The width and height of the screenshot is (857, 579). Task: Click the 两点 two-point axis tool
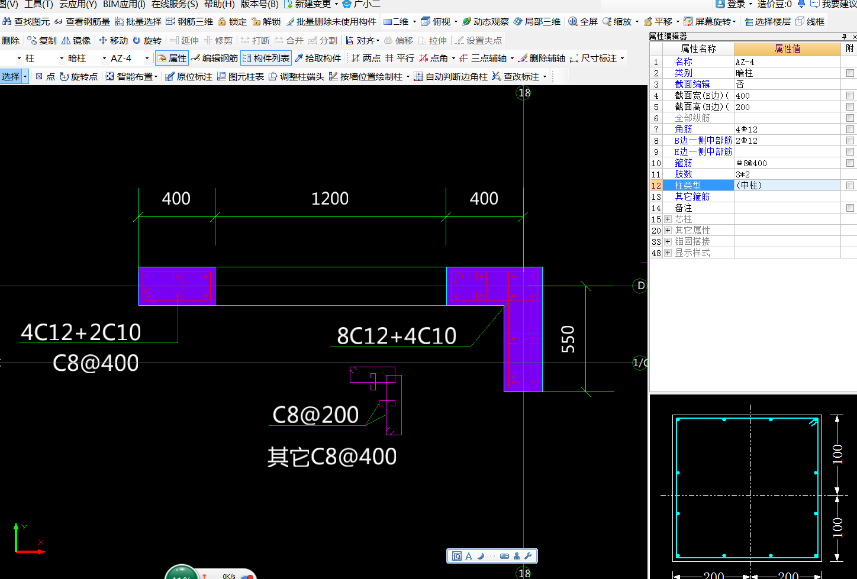pos(366,58)
